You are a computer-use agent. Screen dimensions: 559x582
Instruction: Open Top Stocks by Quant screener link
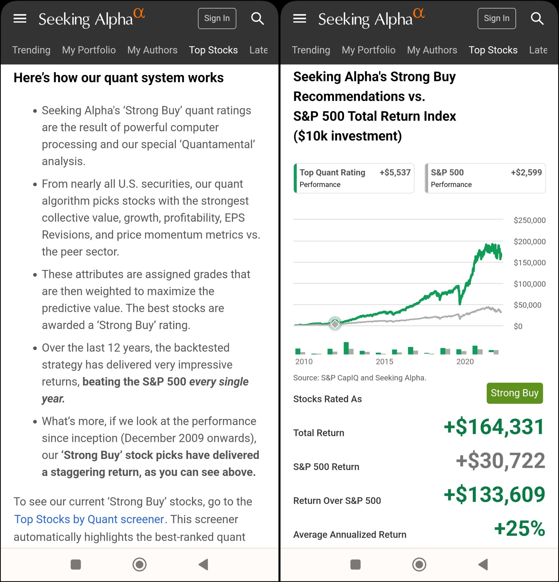click(89, 519)
